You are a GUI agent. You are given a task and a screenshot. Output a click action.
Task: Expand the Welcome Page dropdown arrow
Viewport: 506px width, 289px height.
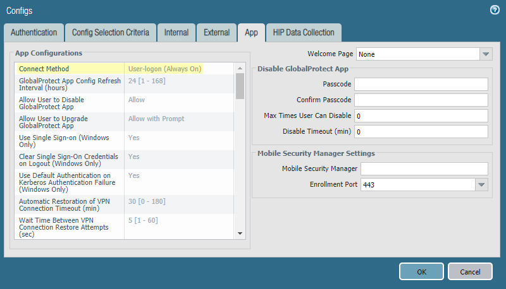pos(486,54)
